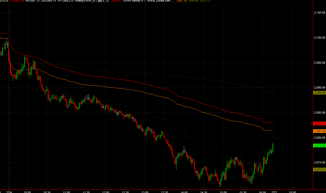
Task: Click the 14:00 time axis label
Action: click(184, 192)
